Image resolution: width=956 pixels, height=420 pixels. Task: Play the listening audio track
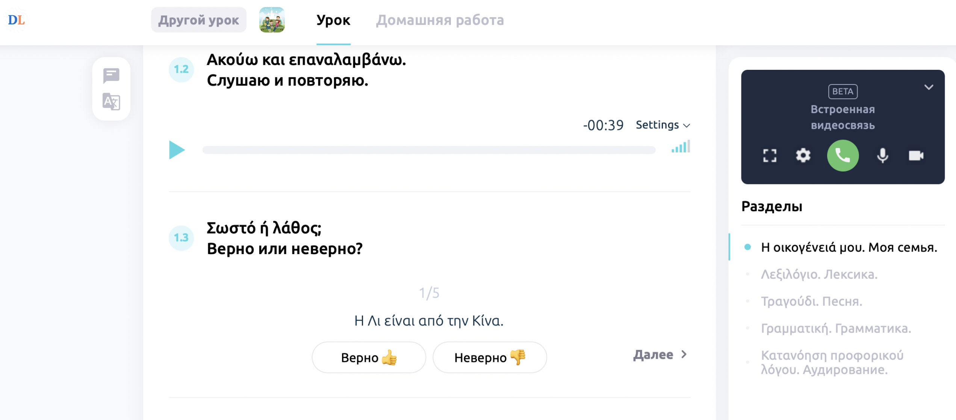pos(177,150)
